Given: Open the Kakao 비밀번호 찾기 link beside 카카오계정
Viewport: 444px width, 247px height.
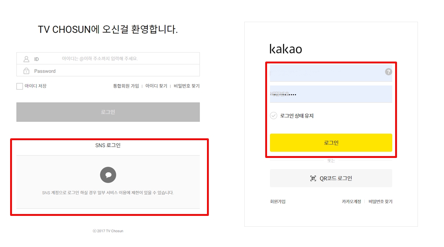Looking at the screenshot, I should click(x=380, y=202).
